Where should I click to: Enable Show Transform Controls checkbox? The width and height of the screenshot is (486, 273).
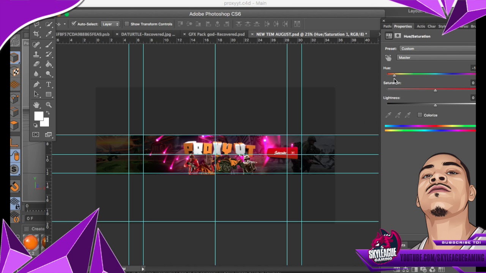tap(127, 24)
